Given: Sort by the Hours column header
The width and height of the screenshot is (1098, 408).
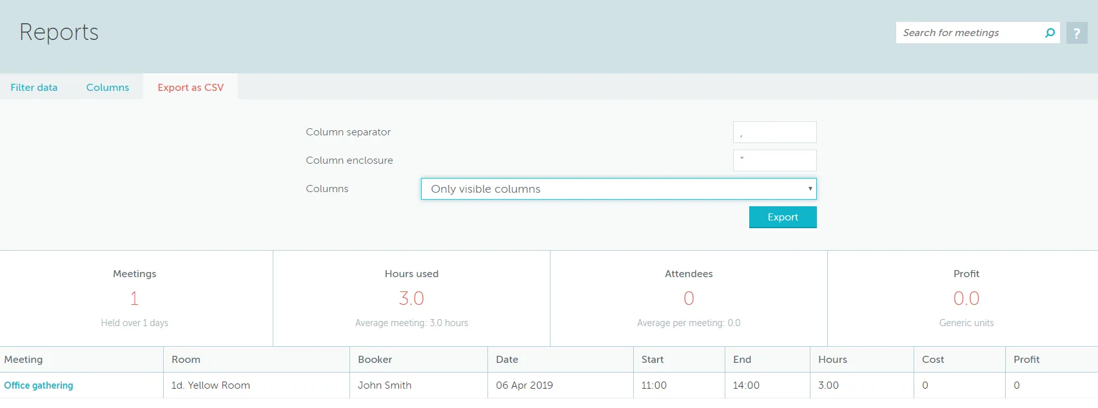Looking at the screenshot, I should pyautogui.click(x=832, y=360).
